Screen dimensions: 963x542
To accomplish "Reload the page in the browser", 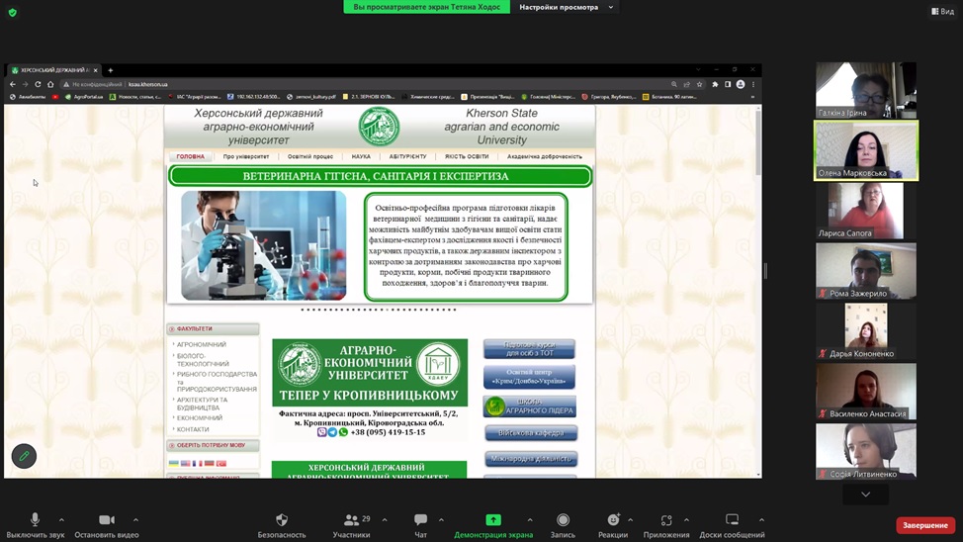I will [x=39, y=84].
